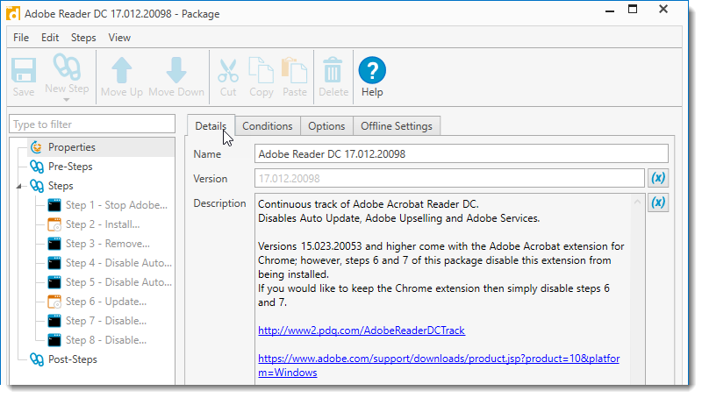Image resolution: width=702 pixels, height=398 pixels.
Task: Click the Delete trash icon
Action: click(333, 72)
